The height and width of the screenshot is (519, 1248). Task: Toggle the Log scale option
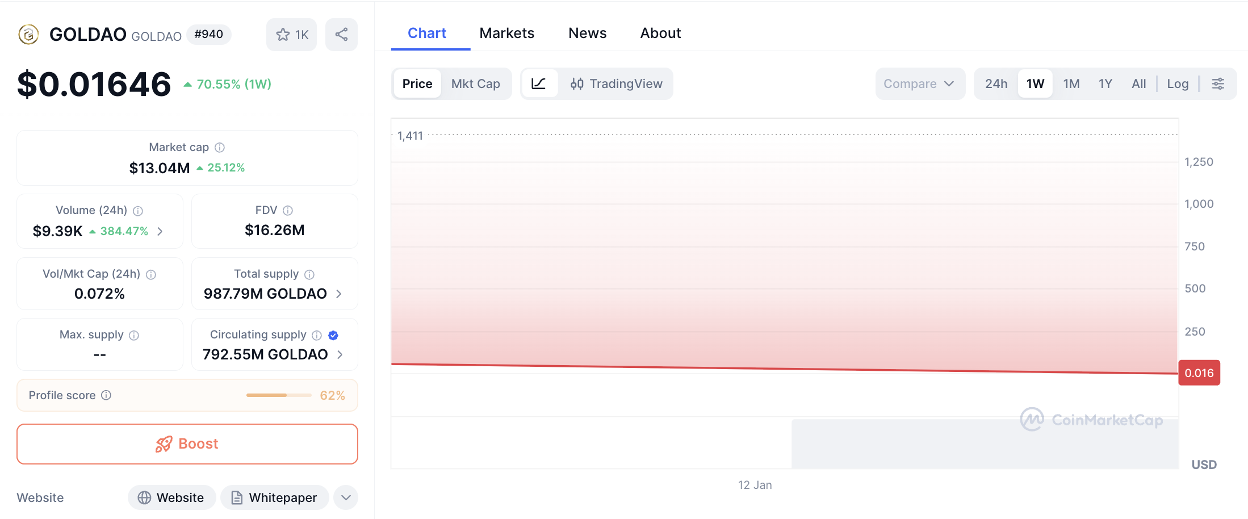click(x=1178, y=84)
